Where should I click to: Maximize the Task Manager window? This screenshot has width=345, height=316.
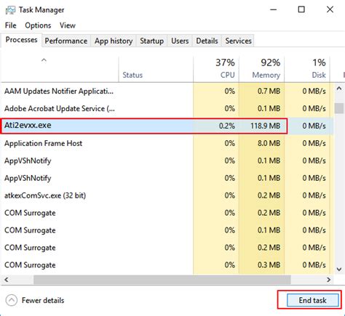coord(301,9)
